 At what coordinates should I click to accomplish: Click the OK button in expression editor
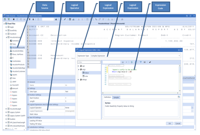169,123
